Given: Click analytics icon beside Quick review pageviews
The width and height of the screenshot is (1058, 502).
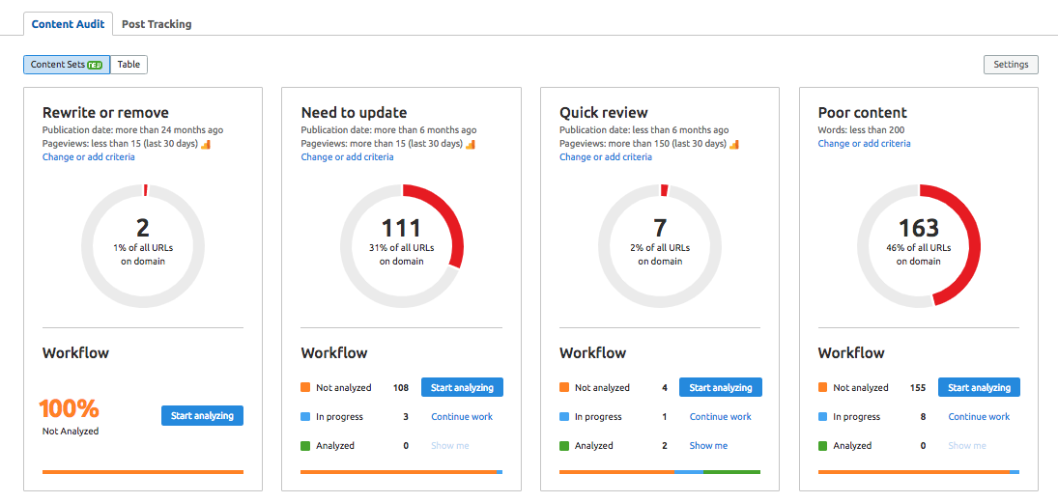Looking at the screenshot, I should click(734, 145).
